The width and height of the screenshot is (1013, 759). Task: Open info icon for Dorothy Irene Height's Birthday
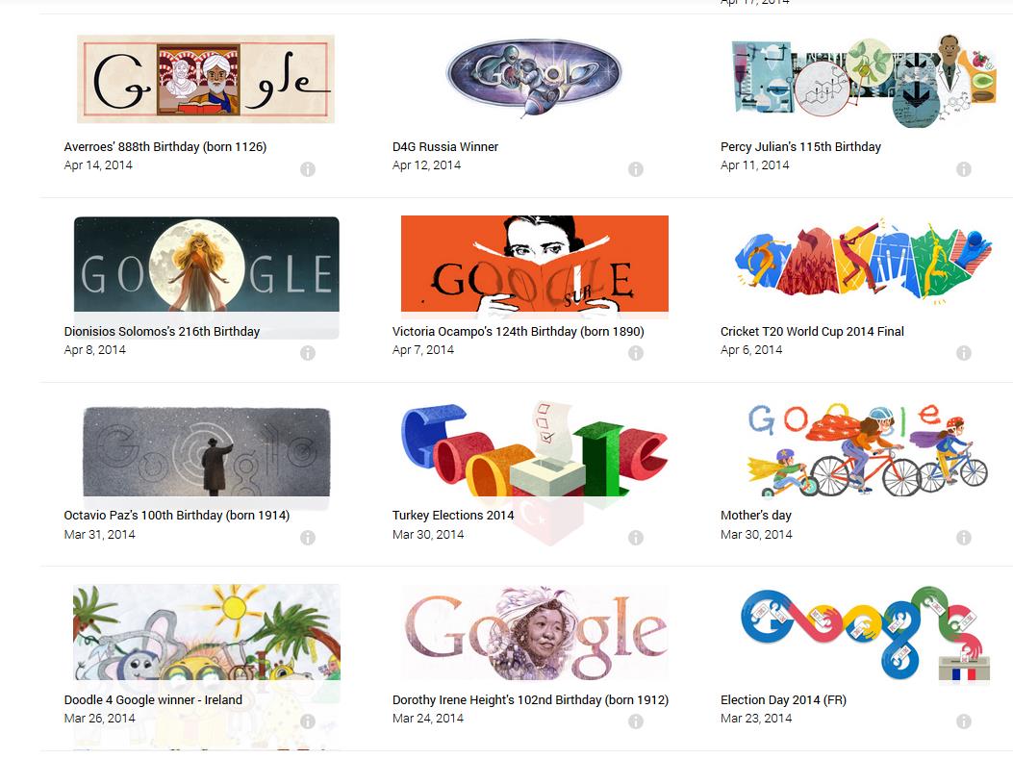click(636, 721)
